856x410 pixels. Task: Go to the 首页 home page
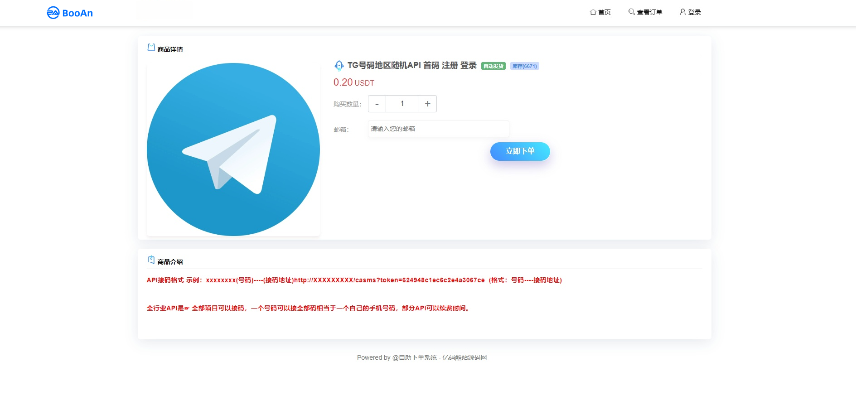pos(600,12)
